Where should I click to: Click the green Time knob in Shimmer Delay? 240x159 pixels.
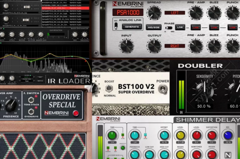(112, 135)
